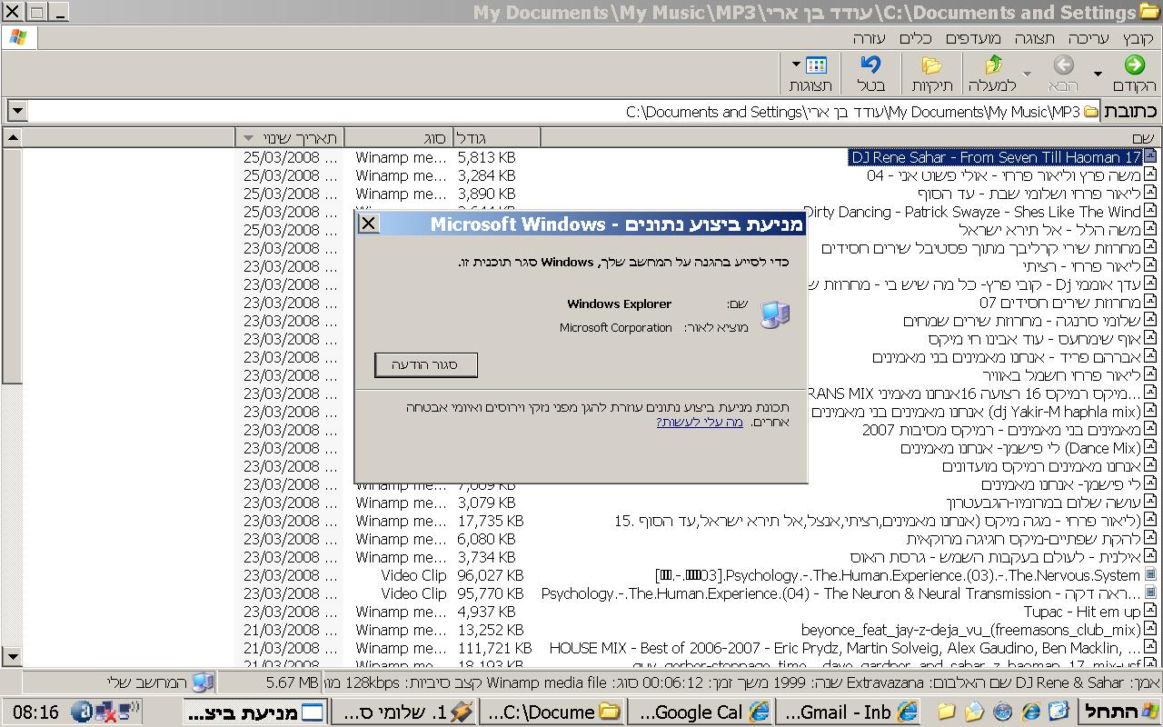
Task: Expand the Views (תצוגות) dropdown arrow
Action: (x=797, y=65)
